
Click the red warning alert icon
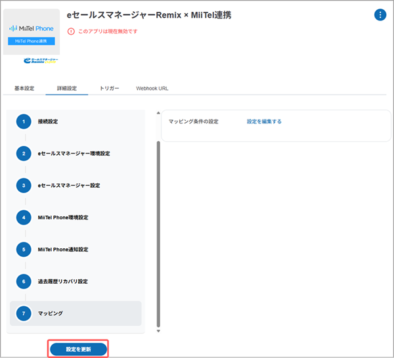tap(71, 32)
